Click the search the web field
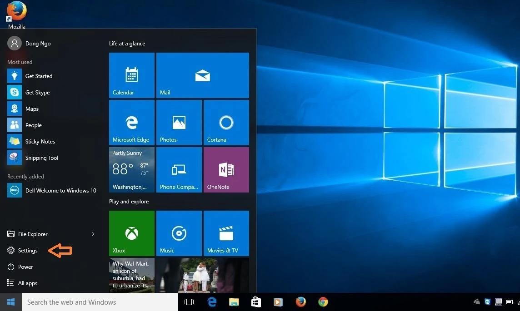Screen dimensions: 520x311 tap(91, 301)
